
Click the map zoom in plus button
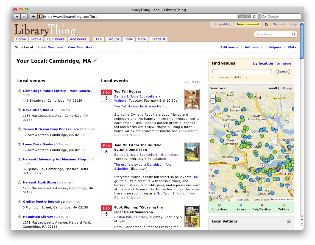pos(213,96)
